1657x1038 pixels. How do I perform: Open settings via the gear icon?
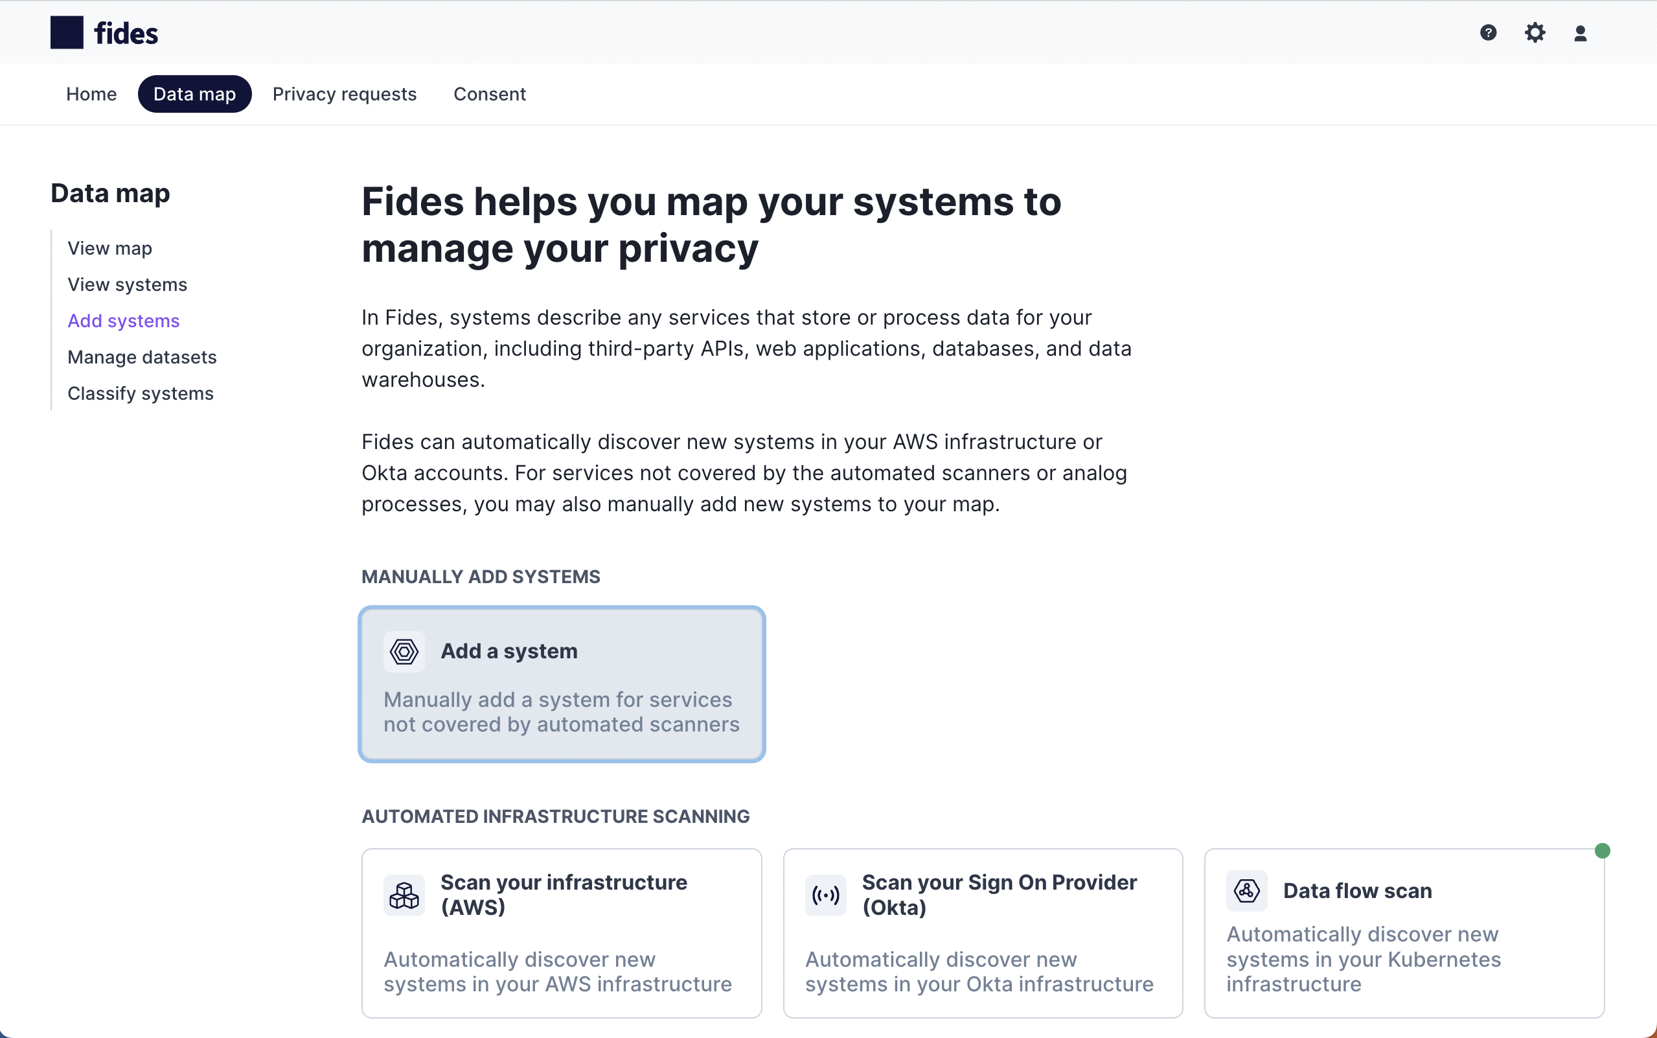pyautogui.click(x=1534, y=32)
